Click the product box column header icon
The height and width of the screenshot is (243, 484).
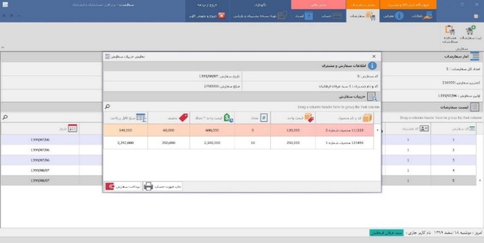(x=367, y=118)
